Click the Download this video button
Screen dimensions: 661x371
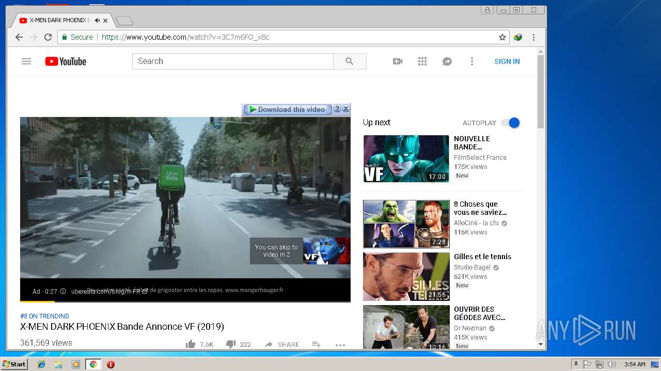click(x=287, y=109)
